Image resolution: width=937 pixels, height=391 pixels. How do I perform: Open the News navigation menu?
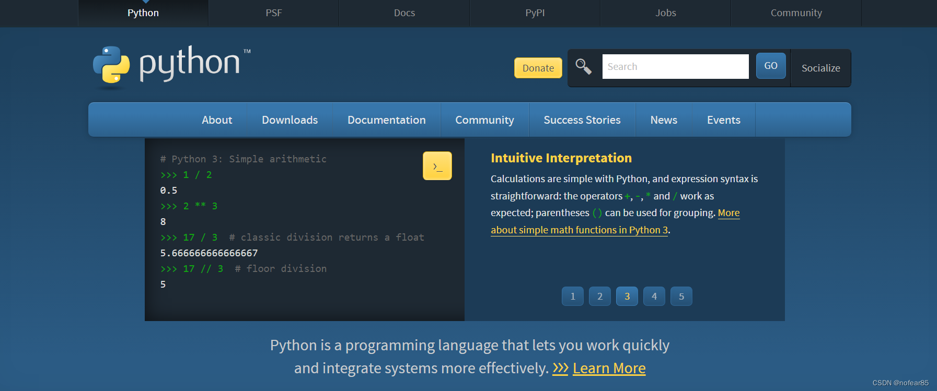[664, 120]
